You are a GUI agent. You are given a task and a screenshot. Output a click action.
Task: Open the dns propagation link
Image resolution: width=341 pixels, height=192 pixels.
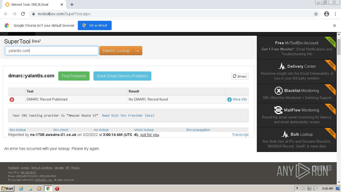(x=198, y=130)
